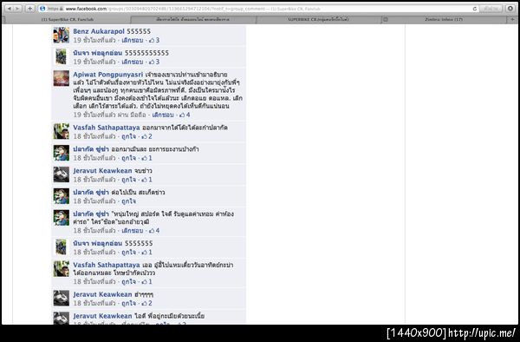The image size is (520, 342).
Task: Open Jeravut Keawkean's name on จบข่าว comment
Action: (x=102, y=171)
